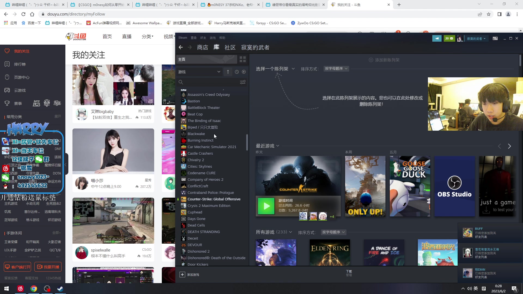Click the Chrome address bar
The width and height of the screenshot is (523, 294).
click(256, 14)
